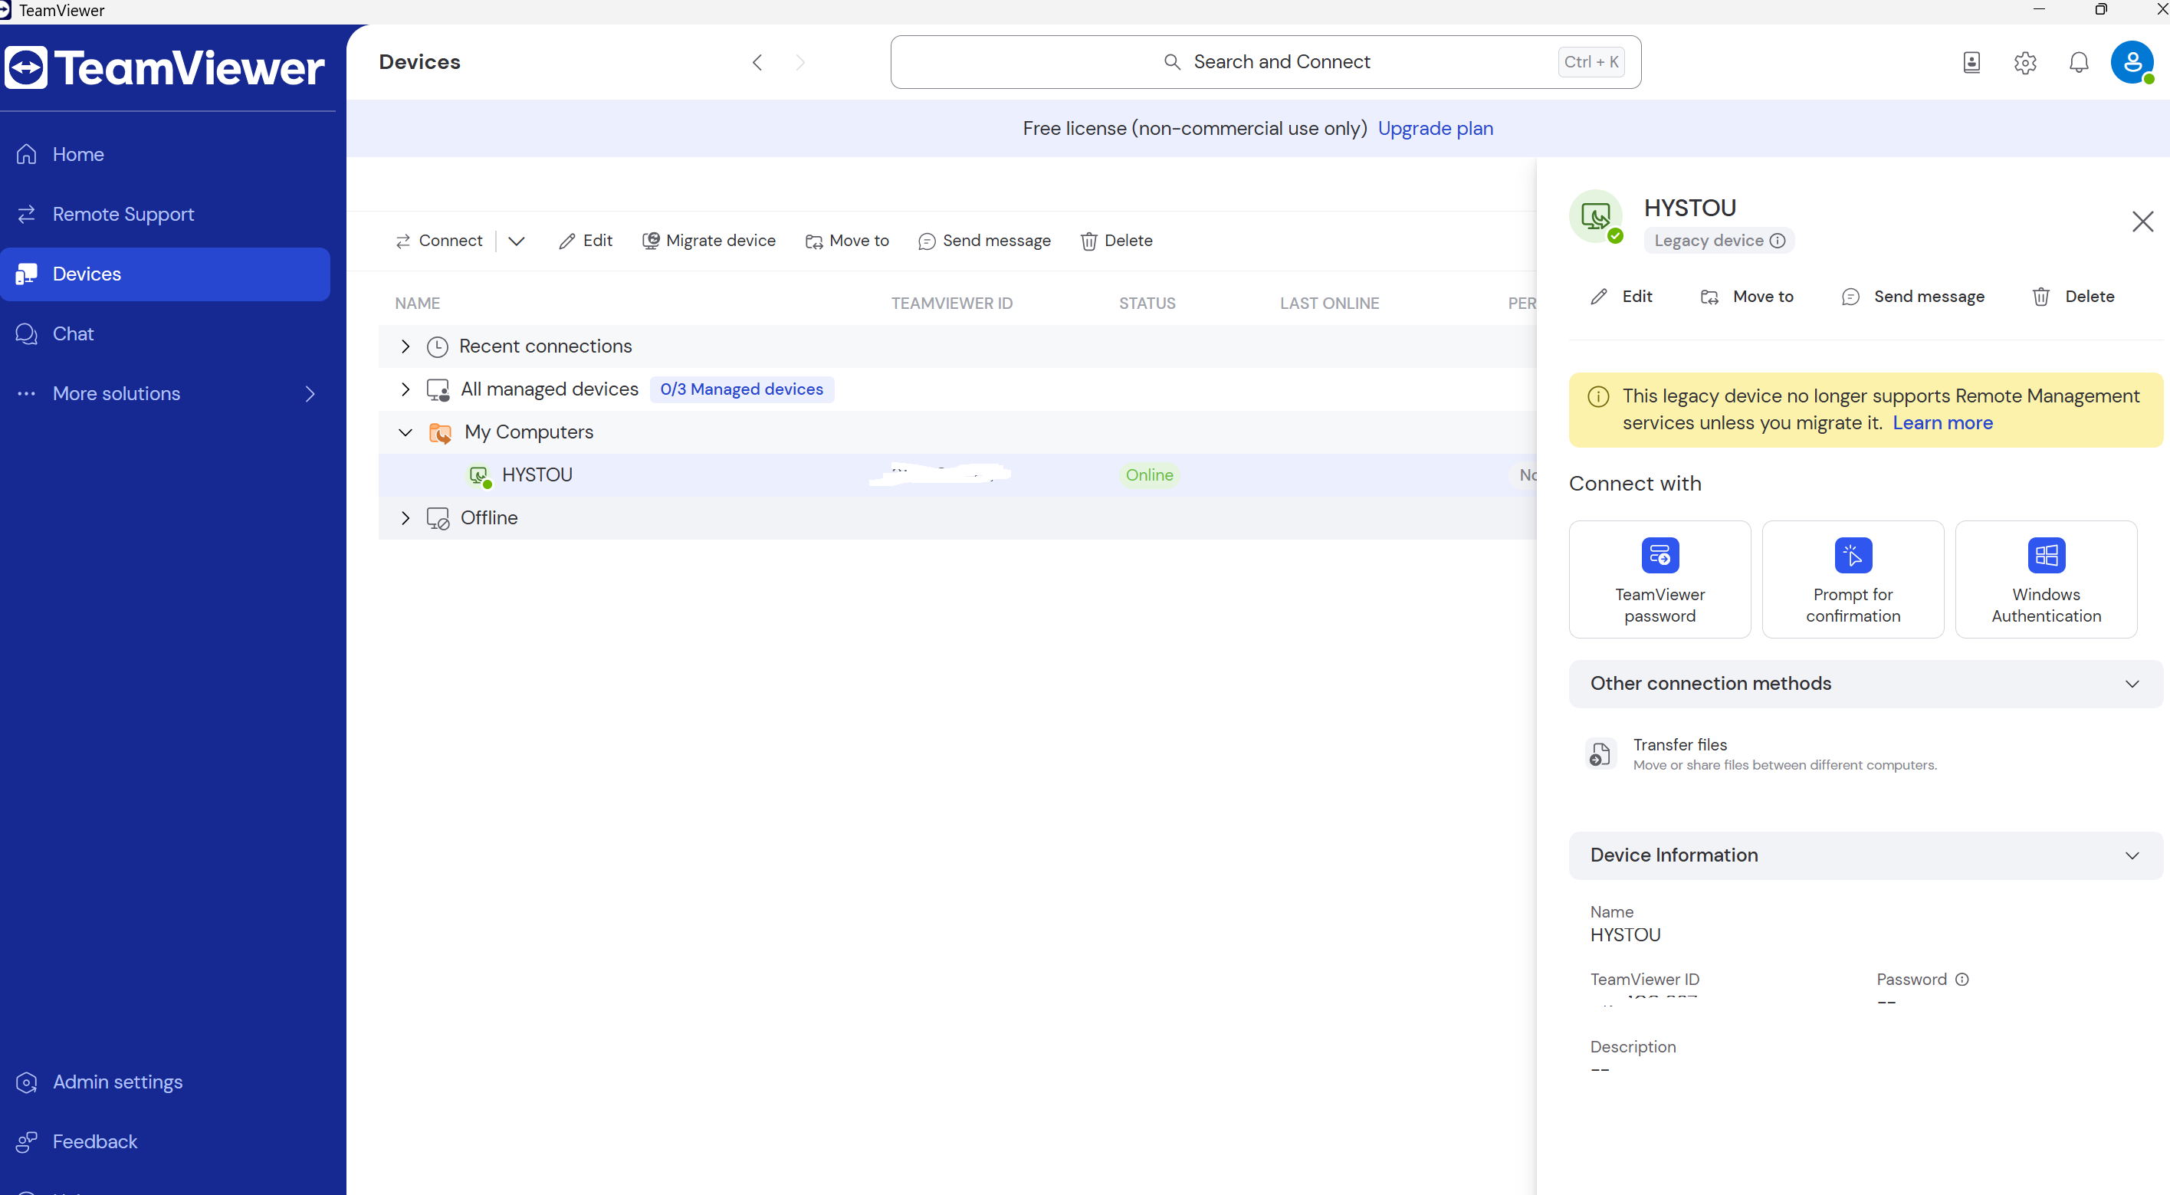This screenshot has height=1195, width=2170.
Task: Click Move to in HYSTOU panel
Action: (x=1747, y=297)
